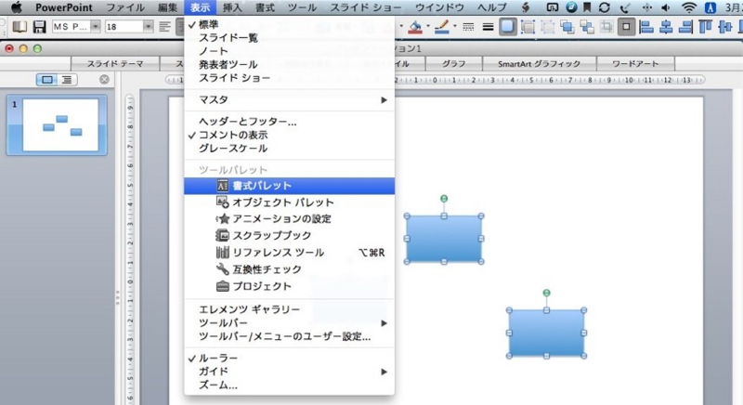Image resolution: width=743 pixels, height=405 pixels.
Task: Choose エレメンツ ギャラリー menu entry
Action: (x=289, y=310)
